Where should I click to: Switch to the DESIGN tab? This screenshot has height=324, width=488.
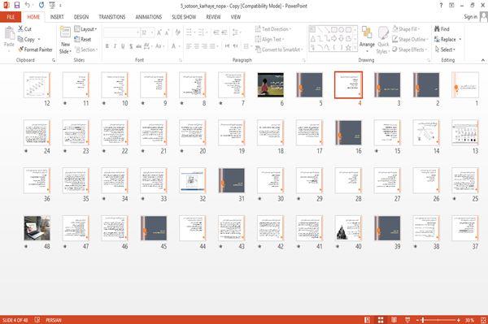(81, 17)
